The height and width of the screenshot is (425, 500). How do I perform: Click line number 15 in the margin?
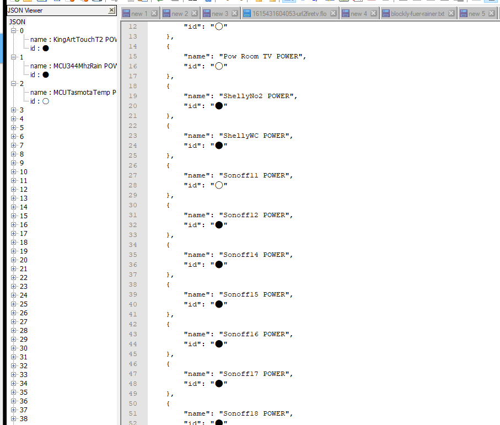(133, 56)
